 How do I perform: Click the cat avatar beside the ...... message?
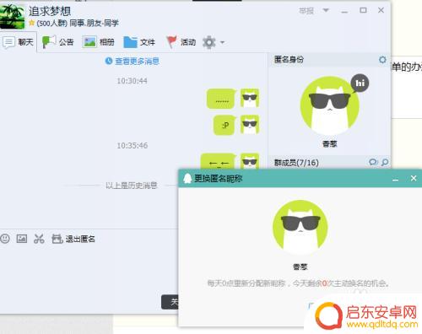[x=250, y=98]
